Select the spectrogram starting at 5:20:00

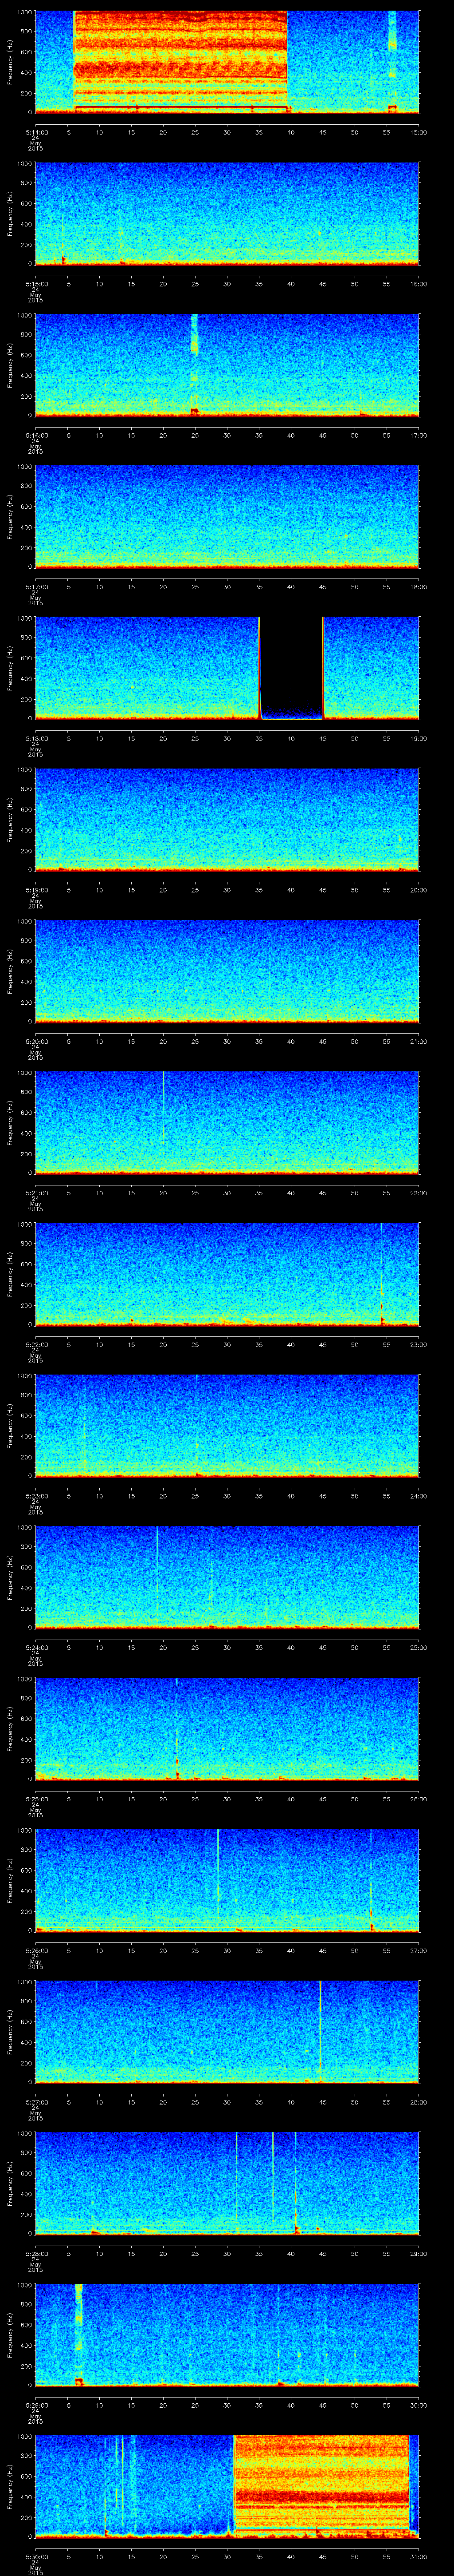(x=227, y=971)
